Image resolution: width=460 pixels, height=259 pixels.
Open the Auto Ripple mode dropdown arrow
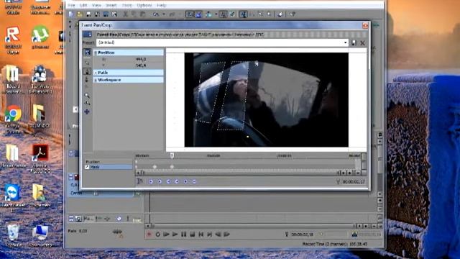[x=216, y=14]
